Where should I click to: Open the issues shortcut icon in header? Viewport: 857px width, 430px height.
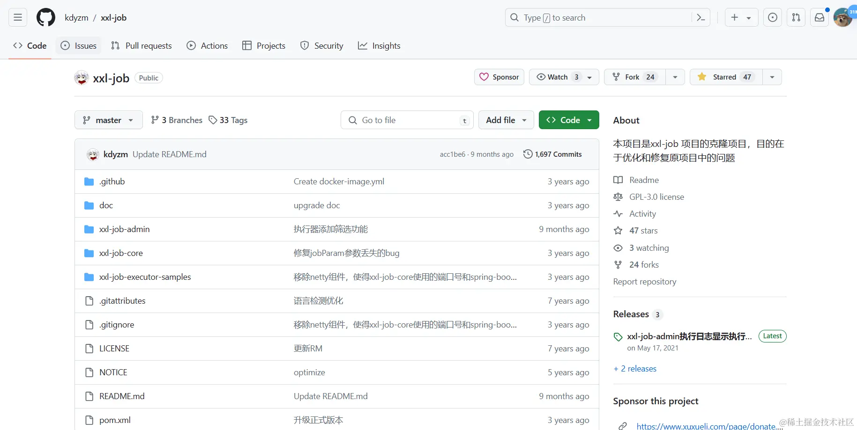(773, 18)
